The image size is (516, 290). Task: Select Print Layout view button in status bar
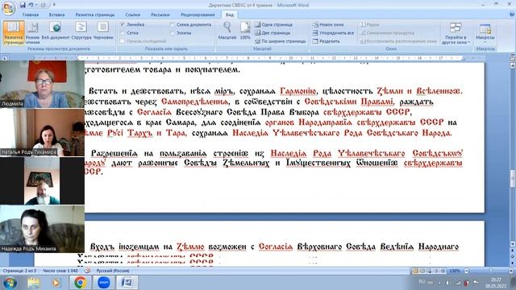click(415, 271)
